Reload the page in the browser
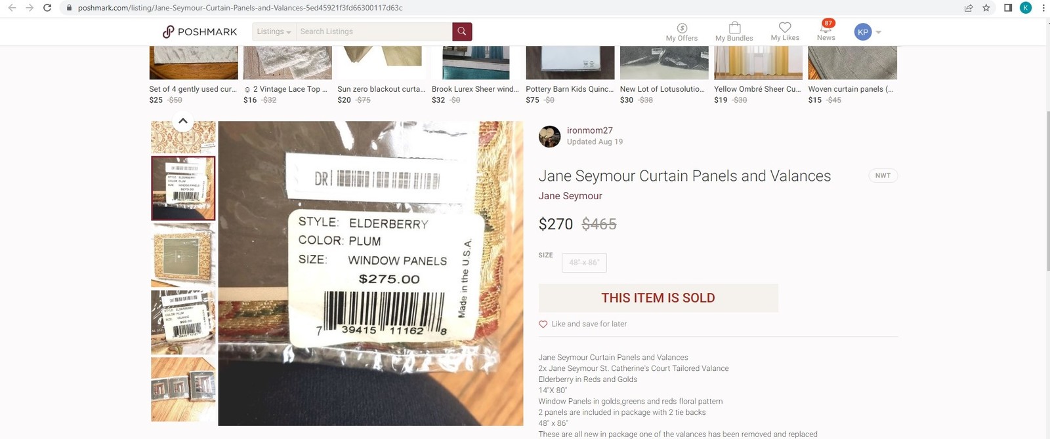1050x439 pixels. coord(47,8)
